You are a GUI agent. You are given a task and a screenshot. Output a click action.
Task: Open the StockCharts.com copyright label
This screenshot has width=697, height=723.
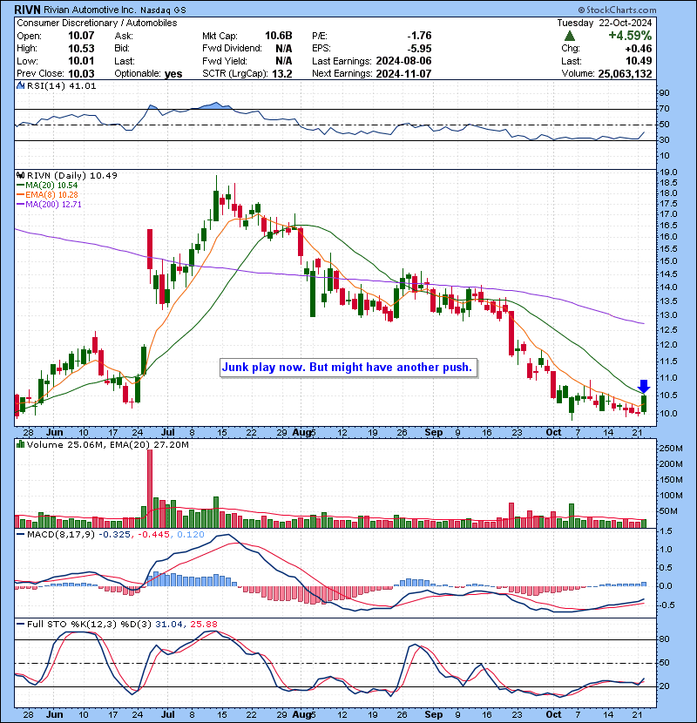click(x=617, y=10)
